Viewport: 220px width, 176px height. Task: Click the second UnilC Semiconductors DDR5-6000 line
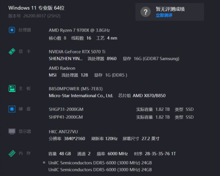(100, 170)
